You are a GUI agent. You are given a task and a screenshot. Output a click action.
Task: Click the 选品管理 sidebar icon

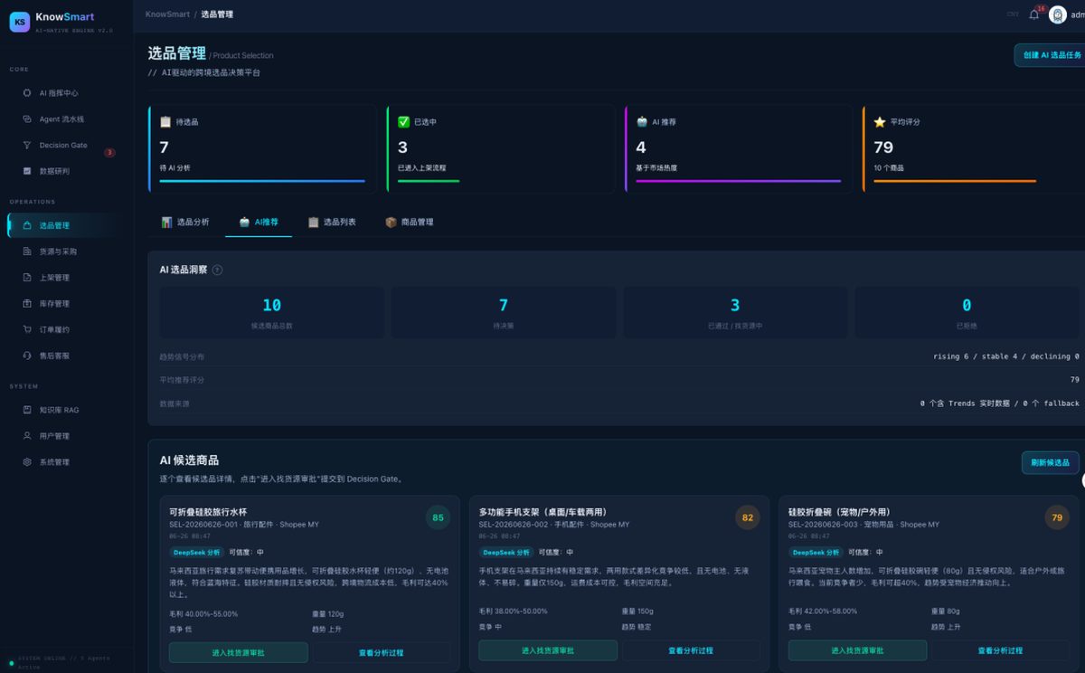coord(27,225)
